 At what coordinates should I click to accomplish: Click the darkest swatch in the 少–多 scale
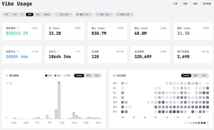coord(205,123)
